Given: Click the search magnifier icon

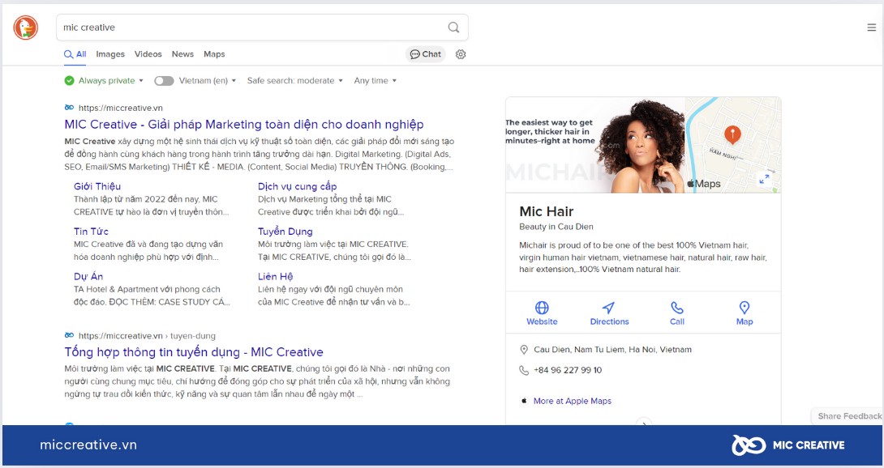Looking at the screenshot, I should [453, 28].
